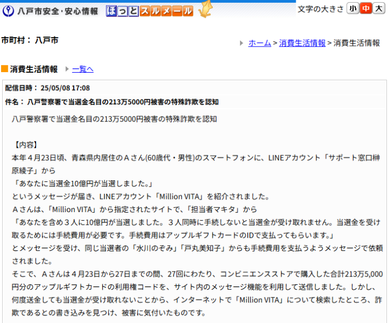Click the 配信日時 25/05/08 17:08 line

48,88
